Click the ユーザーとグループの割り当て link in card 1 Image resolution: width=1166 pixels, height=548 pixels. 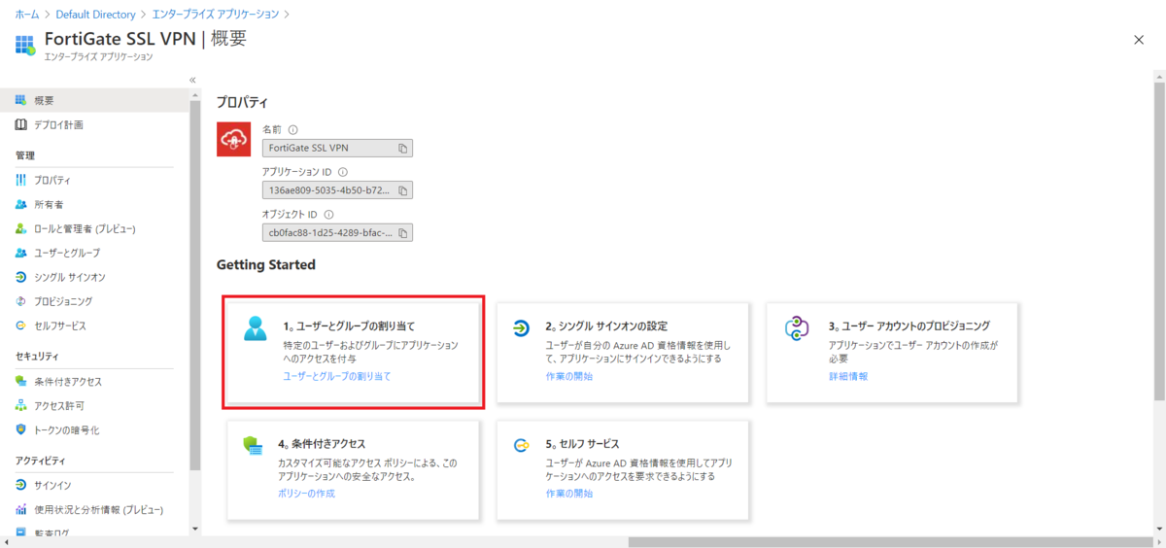coord(336,376)
